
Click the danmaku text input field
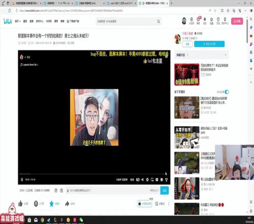coord(108,190)
